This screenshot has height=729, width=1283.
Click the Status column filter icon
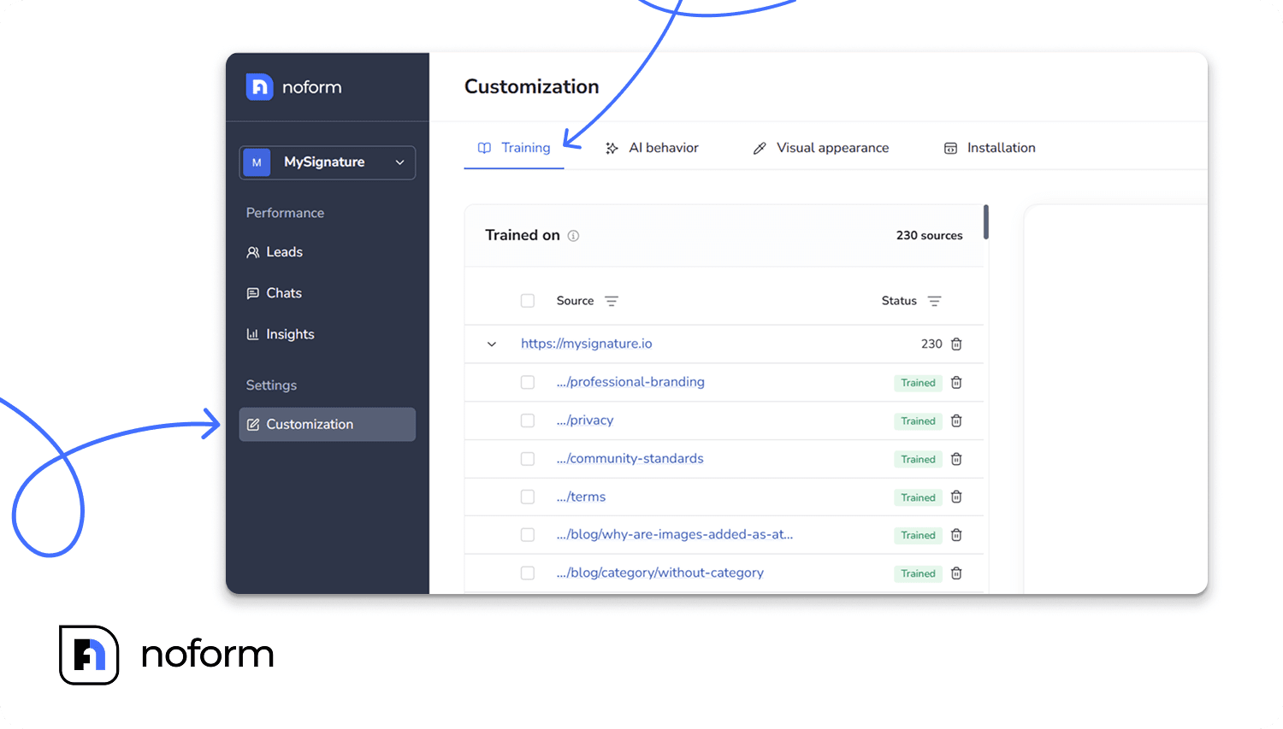(x=934, y=301)
